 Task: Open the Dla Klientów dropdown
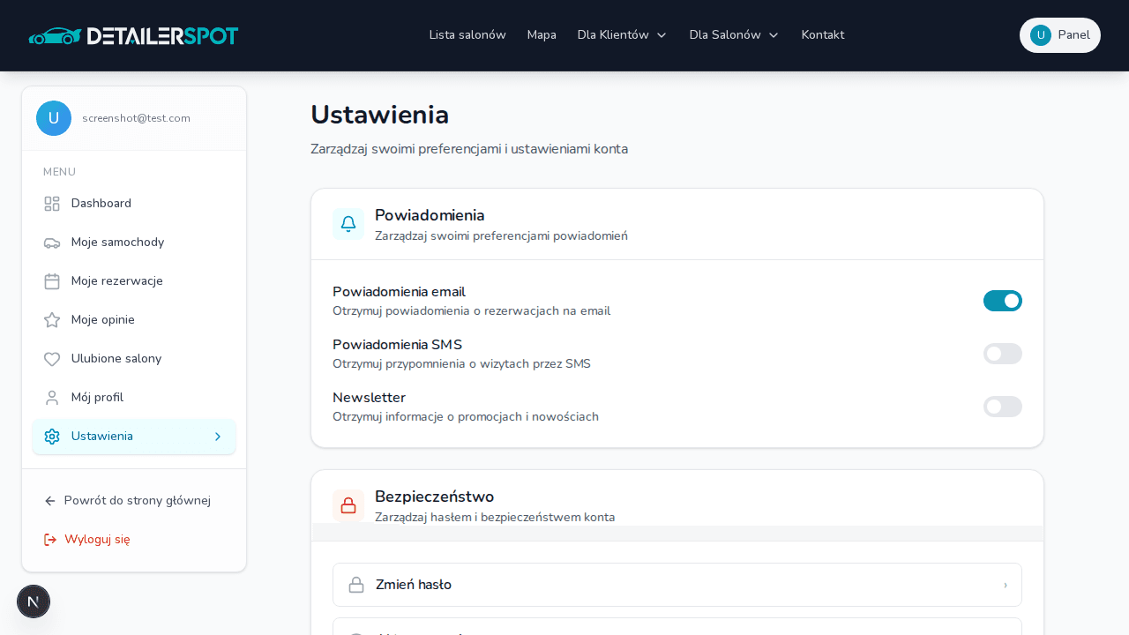pos(622,35)
